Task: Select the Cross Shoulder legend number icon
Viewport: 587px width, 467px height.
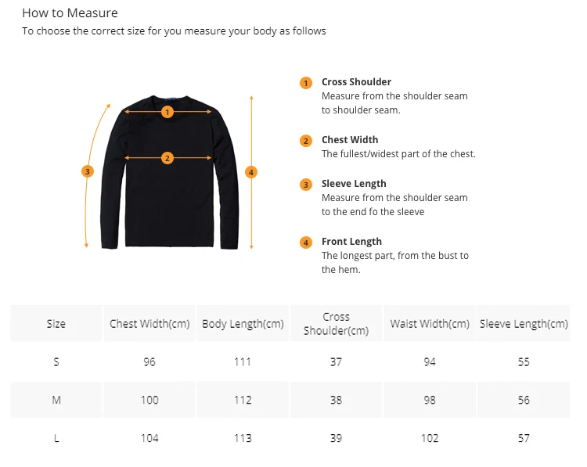Action: (x=306, y=83)
